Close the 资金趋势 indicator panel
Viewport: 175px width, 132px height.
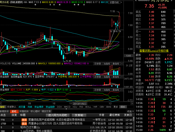(x=122, y=77)
